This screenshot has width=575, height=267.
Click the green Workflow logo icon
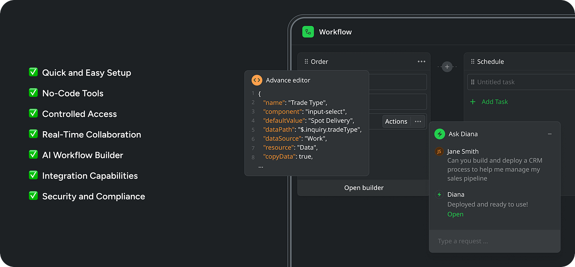click(308, 32)
